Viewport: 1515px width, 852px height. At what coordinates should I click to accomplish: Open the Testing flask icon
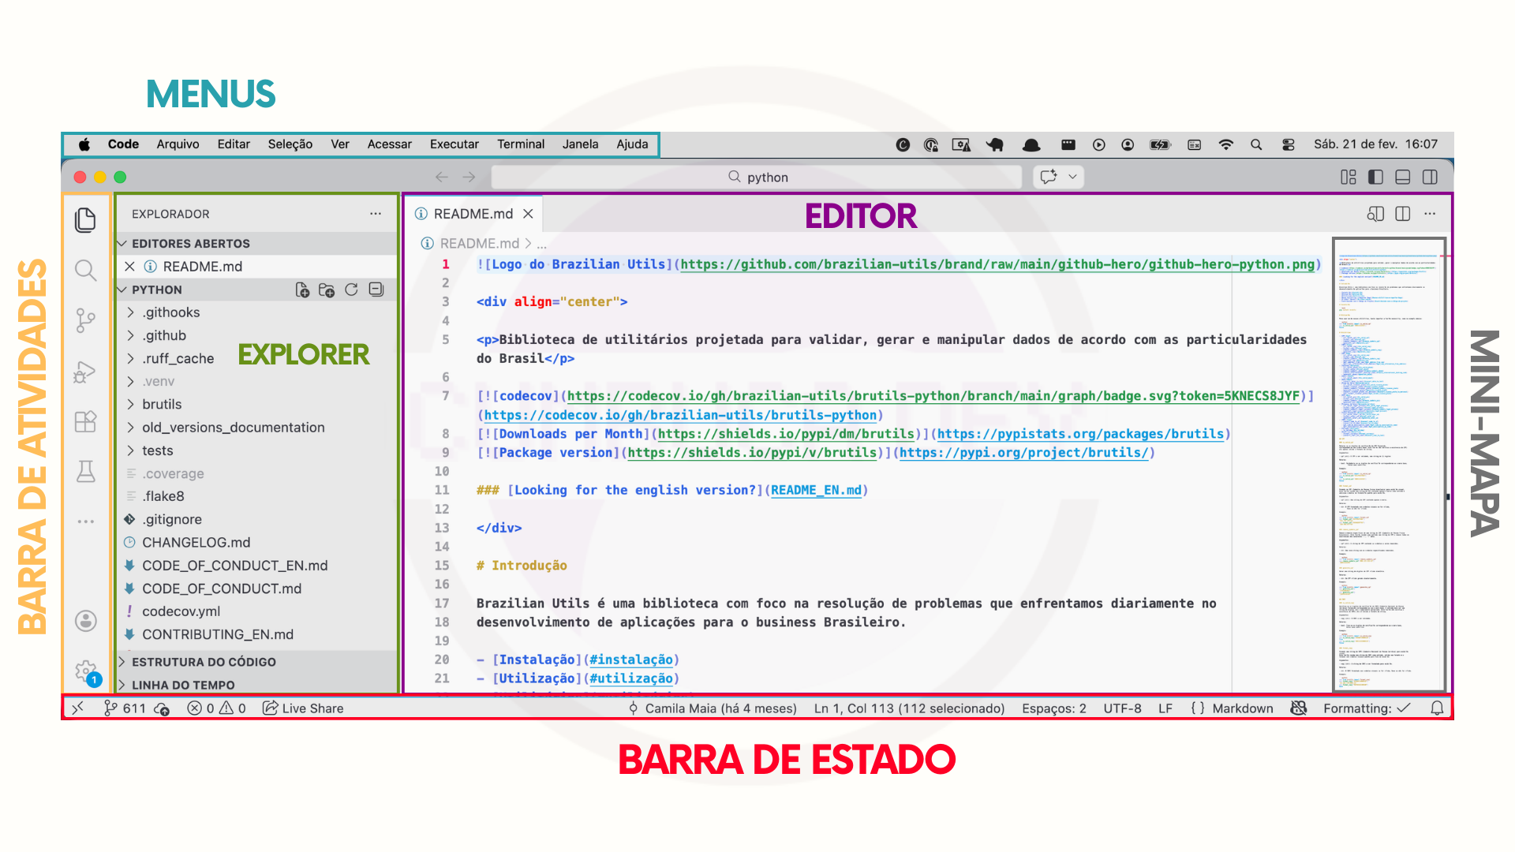(x=85, y=472)
